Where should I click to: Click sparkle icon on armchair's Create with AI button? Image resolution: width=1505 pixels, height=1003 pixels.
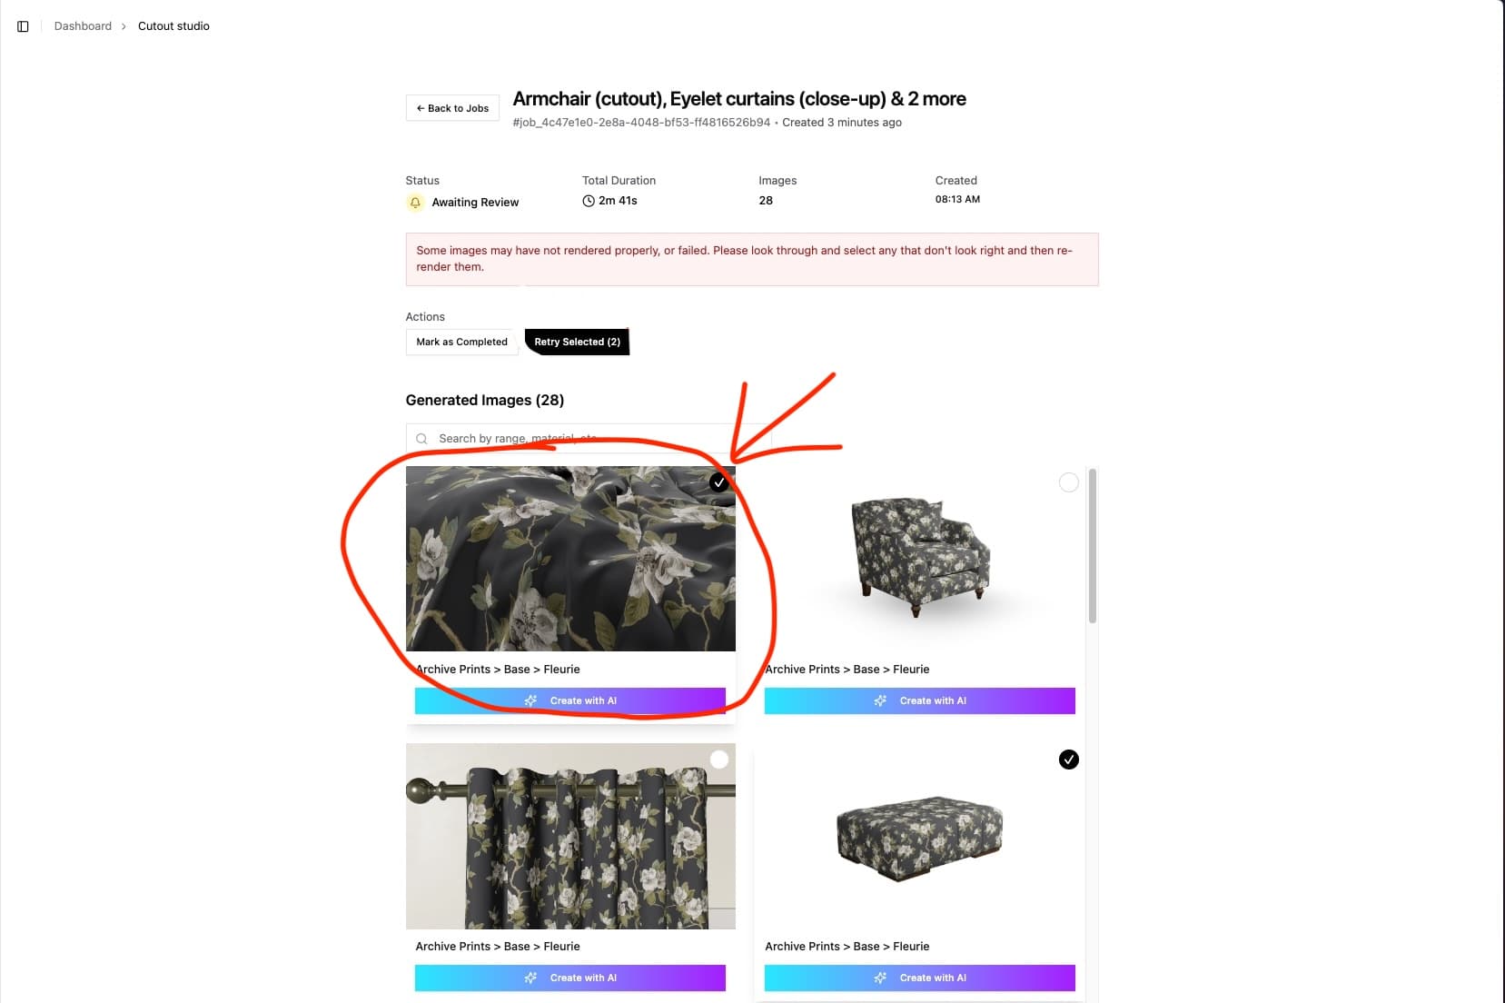pyautogui.click(x=880, y=700)
